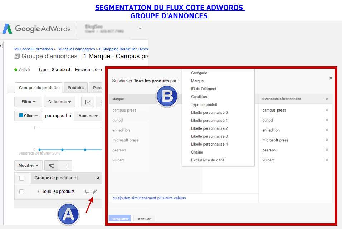Sort by the Groupe de produits down arrow
The width and height of the screenshot is (342, 229).
pos(98,178)
